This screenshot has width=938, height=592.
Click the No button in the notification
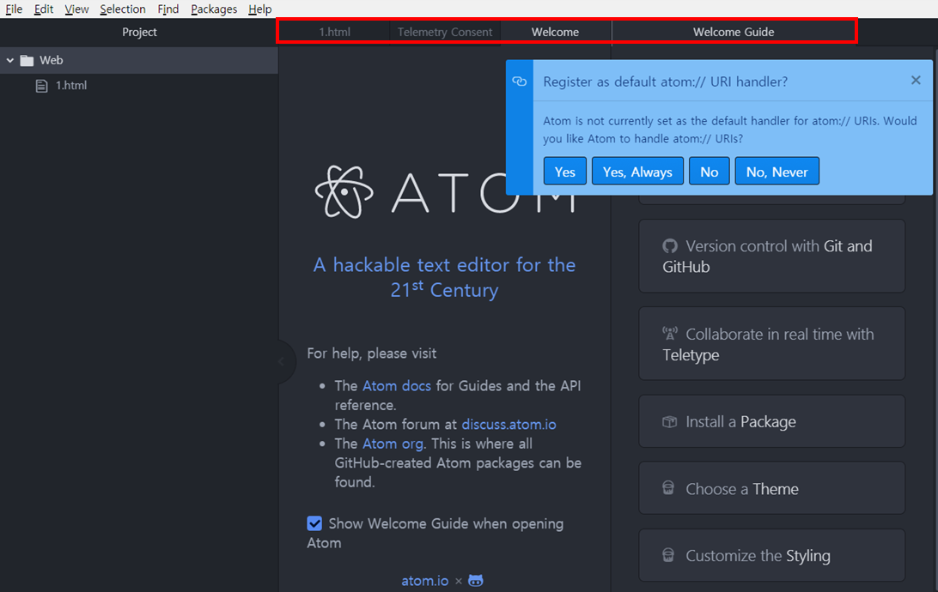tap(710, 172)
